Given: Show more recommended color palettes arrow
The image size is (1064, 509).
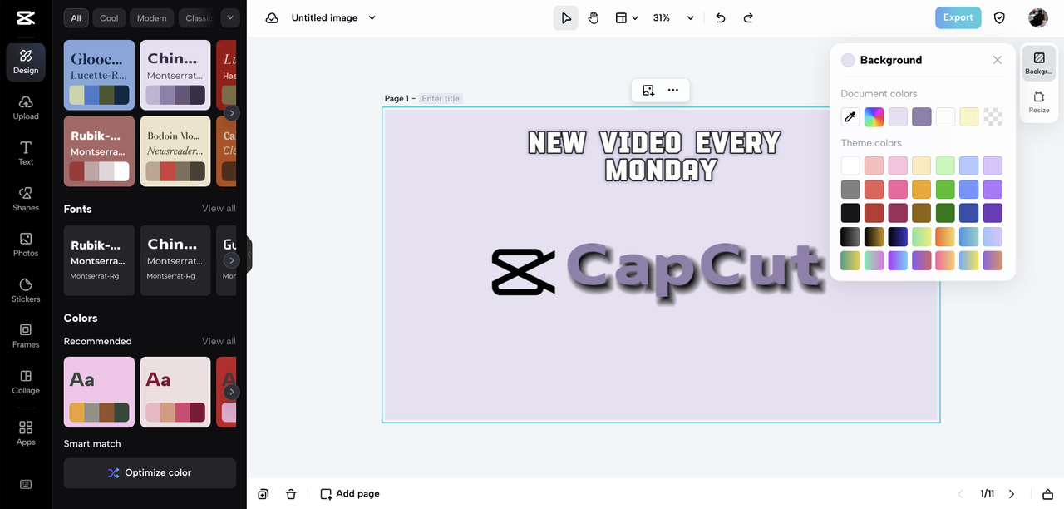Looking at the screenshot, I should pos(232,392).
